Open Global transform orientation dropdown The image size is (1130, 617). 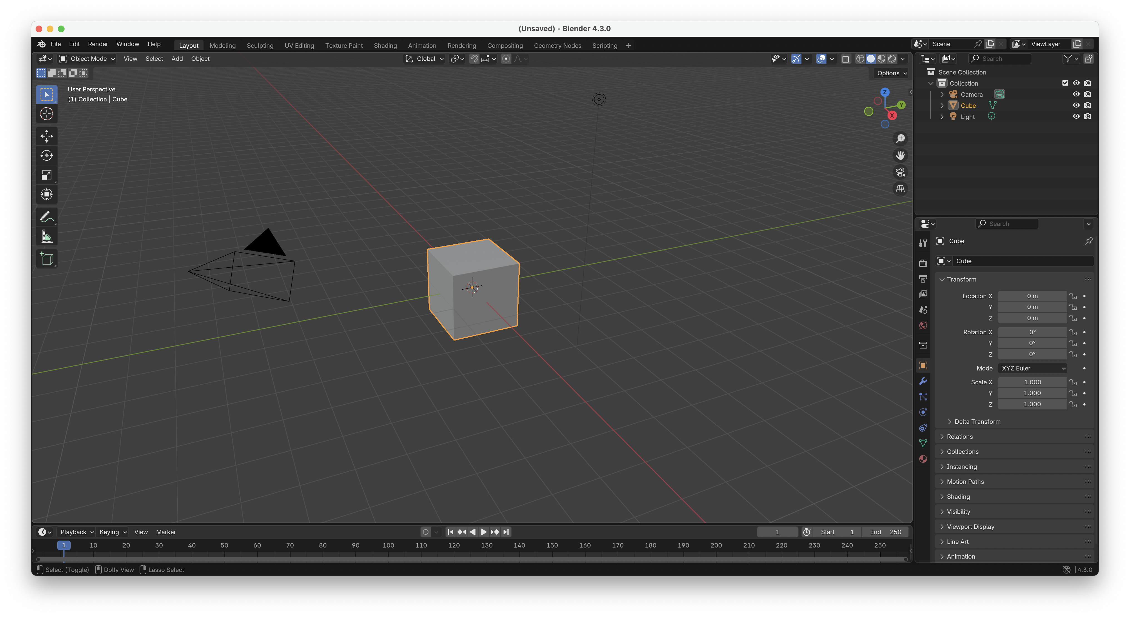(x=424, y=59)
